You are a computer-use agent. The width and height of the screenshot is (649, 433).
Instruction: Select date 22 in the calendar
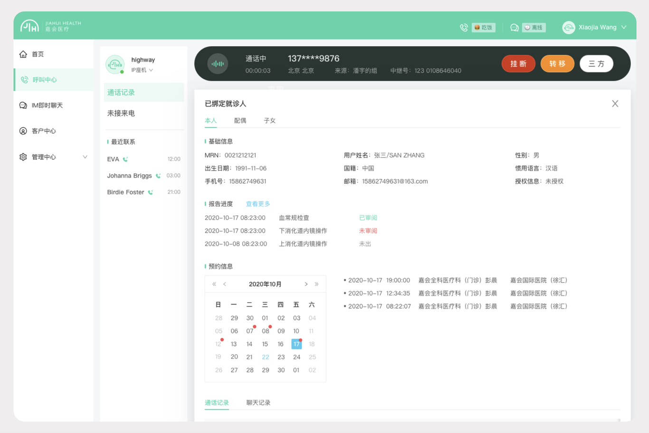pyautogui.click(x=266, y=357)
